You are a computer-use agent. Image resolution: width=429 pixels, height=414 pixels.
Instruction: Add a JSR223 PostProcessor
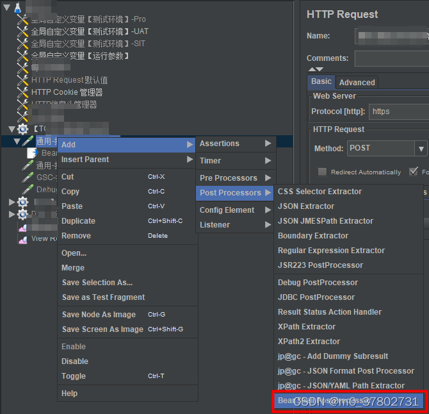(348, 265)
